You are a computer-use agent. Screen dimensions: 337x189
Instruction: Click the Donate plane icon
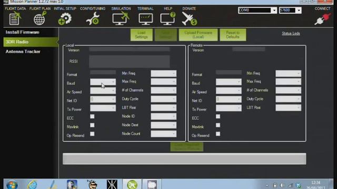pyautogui.click(x=190, y=18)
